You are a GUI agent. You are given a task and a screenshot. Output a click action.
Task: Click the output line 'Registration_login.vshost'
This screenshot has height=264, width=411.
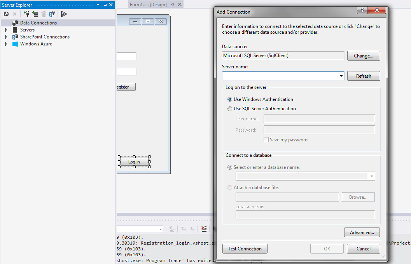[x=165, y=243]
